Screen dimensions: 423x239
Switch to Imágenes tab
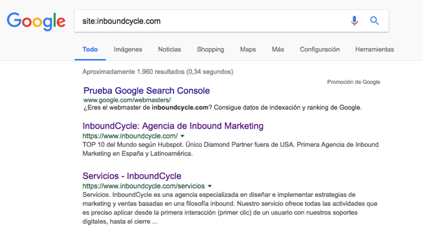[128, 49]
